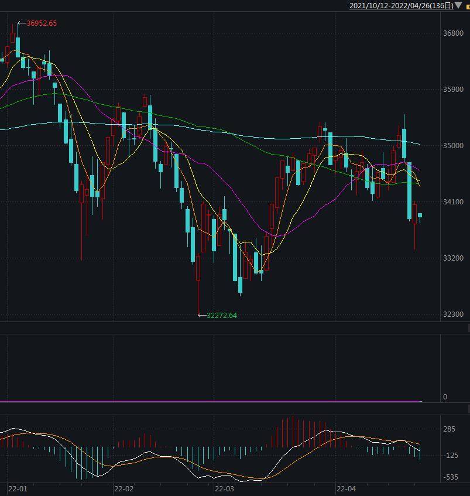Screen dimensions: 470x496
Task: Click the 34100 price axis label
Action: pos(453,202)
